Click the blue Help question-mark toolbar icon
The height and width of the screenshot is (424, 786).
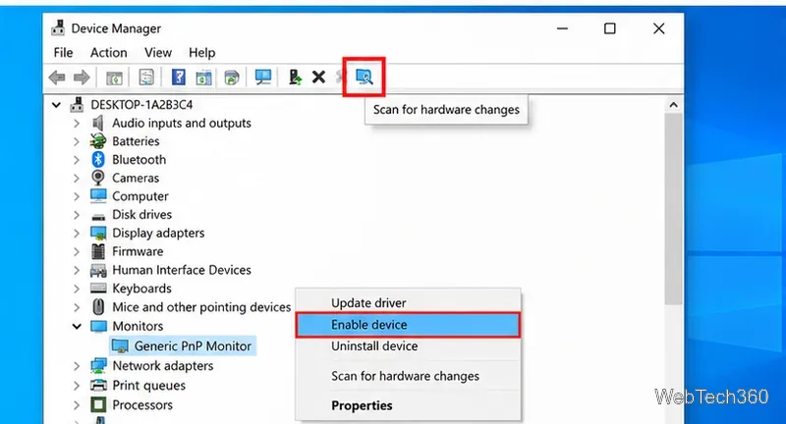[179, 78]
